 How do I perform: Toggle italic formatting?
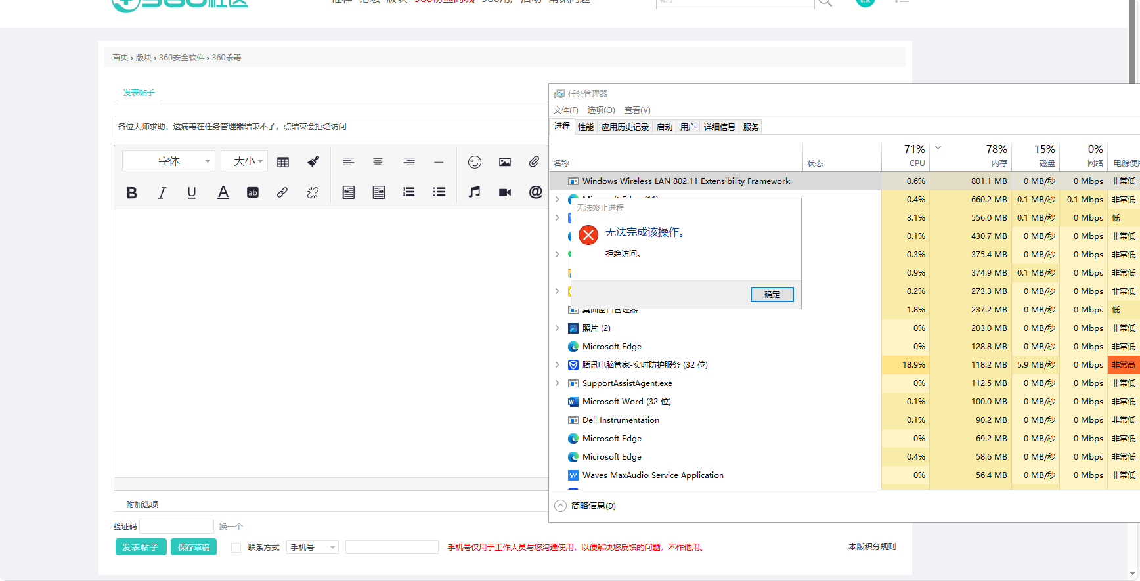[x=162, y=192]
